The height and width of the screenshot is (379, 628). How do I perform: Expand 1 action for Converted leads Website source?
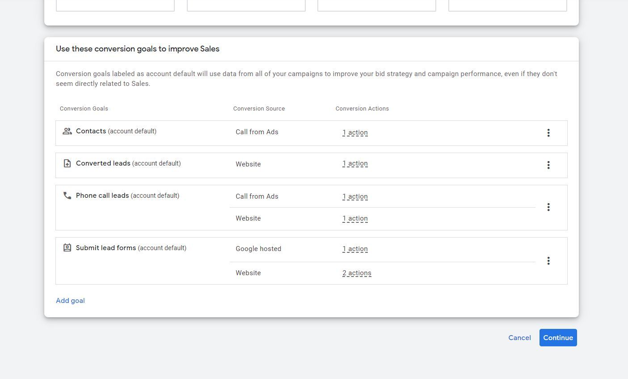(x=355, y=163)
